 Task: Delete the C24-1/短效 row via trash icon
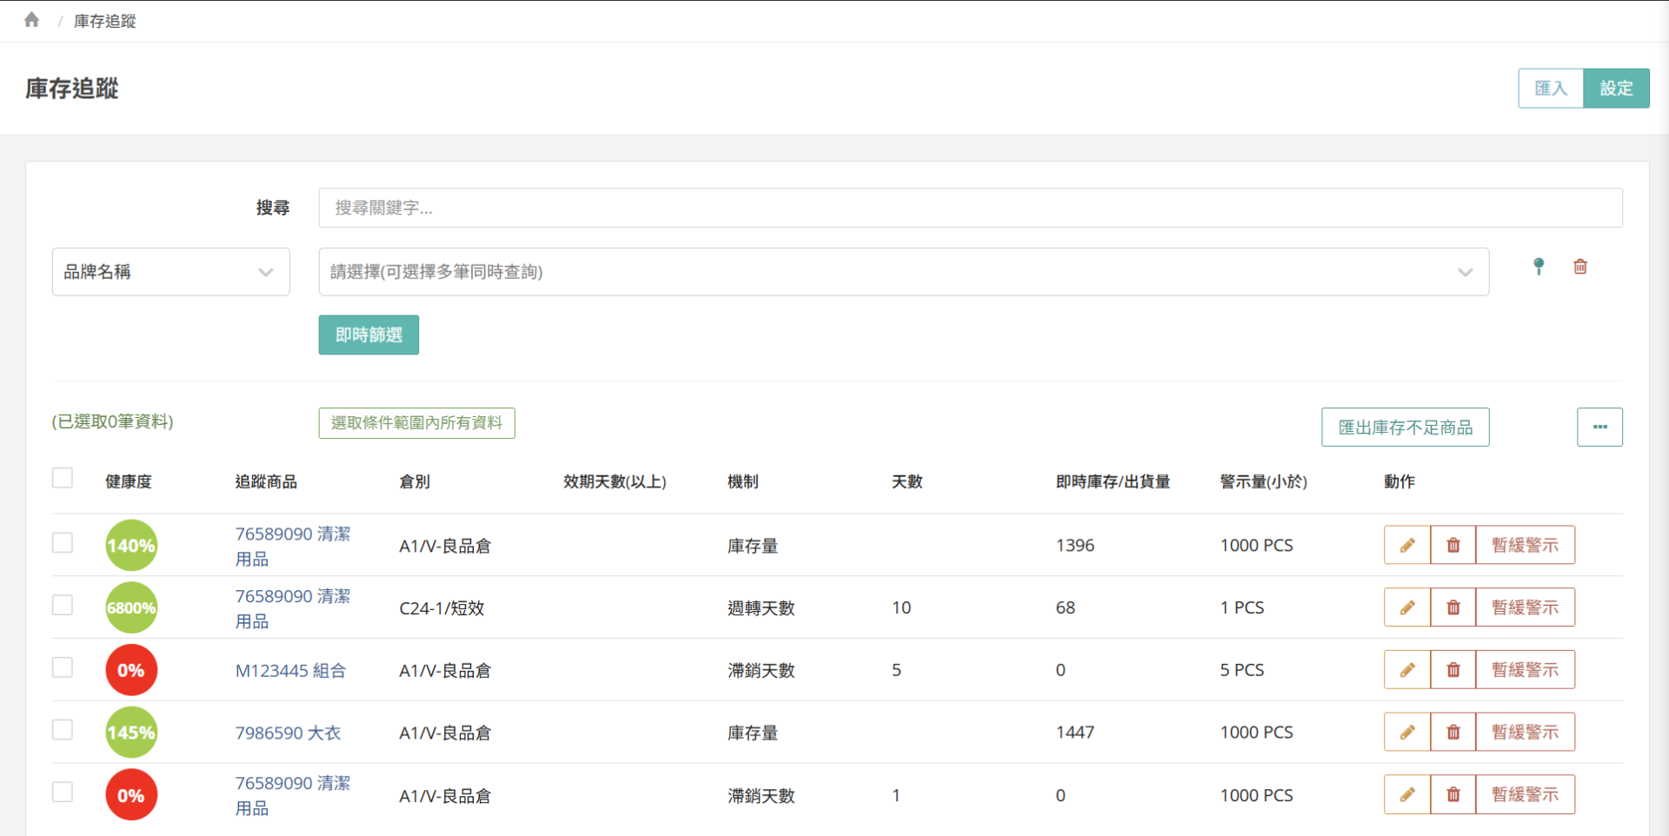(x=1453, y=607)
